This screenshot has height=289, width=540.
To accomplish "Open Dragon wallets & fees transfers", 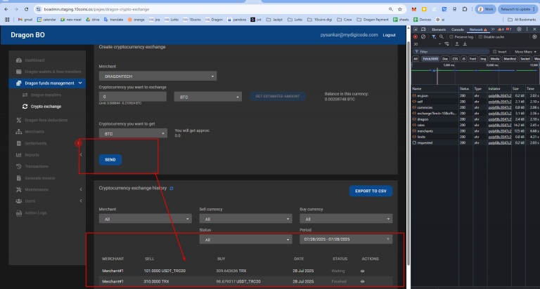I will [49, 72].
